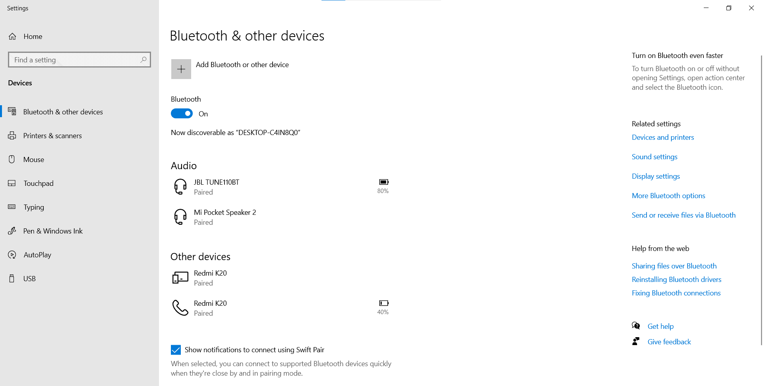
Task: Open the AutoPlay settings page
Action: [x=37, y=255]
